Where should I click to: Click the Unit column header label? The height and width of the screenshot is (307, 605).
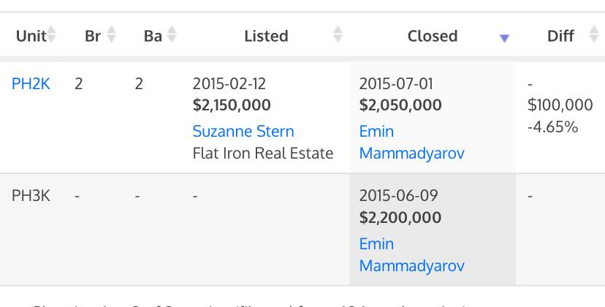click(x=30, y=36)
